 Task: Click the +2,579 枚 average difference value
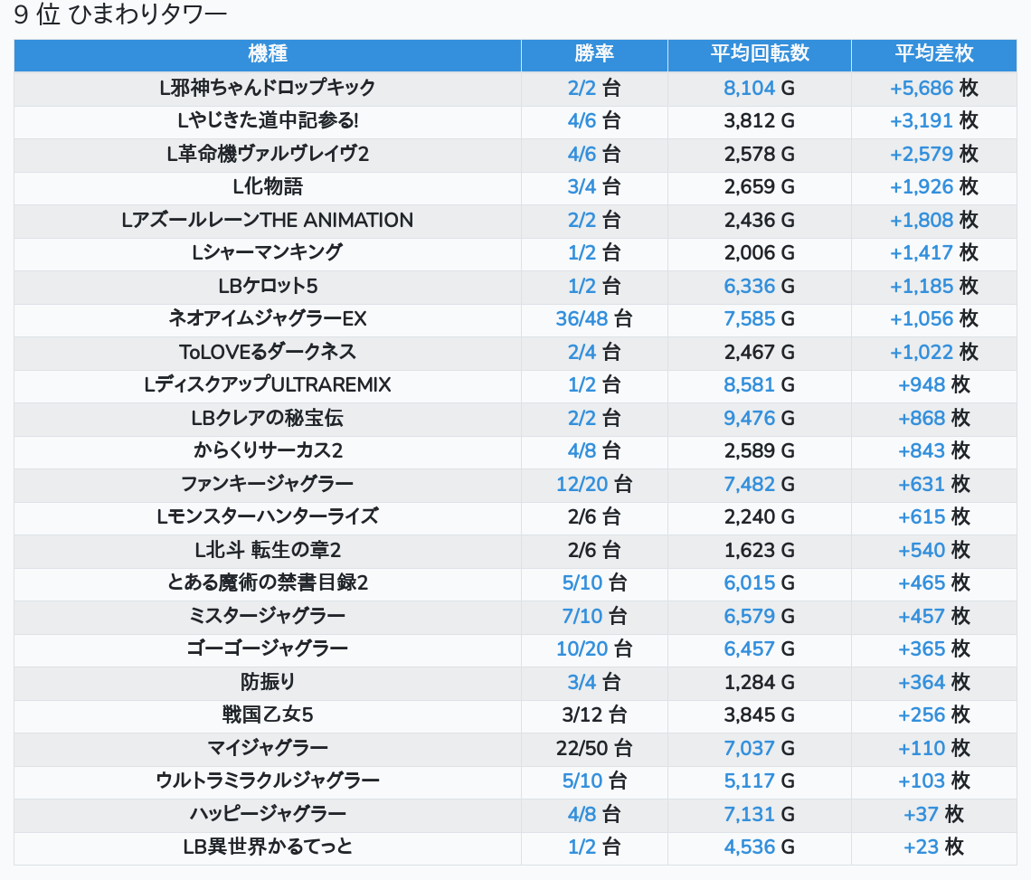[x=933, y=154]
